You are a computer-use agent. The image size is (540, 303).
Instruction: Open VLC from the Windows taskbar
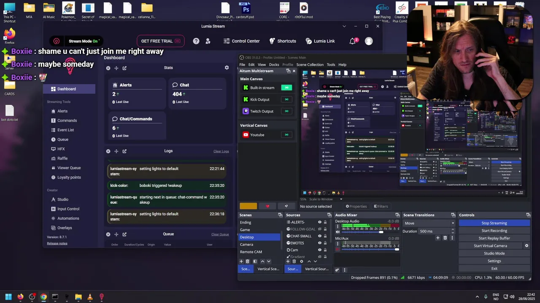click(x=90, y=297)
